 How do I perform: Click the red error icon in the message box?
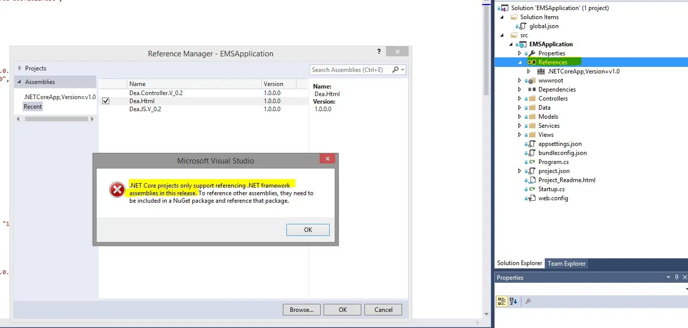coord(117,190)
